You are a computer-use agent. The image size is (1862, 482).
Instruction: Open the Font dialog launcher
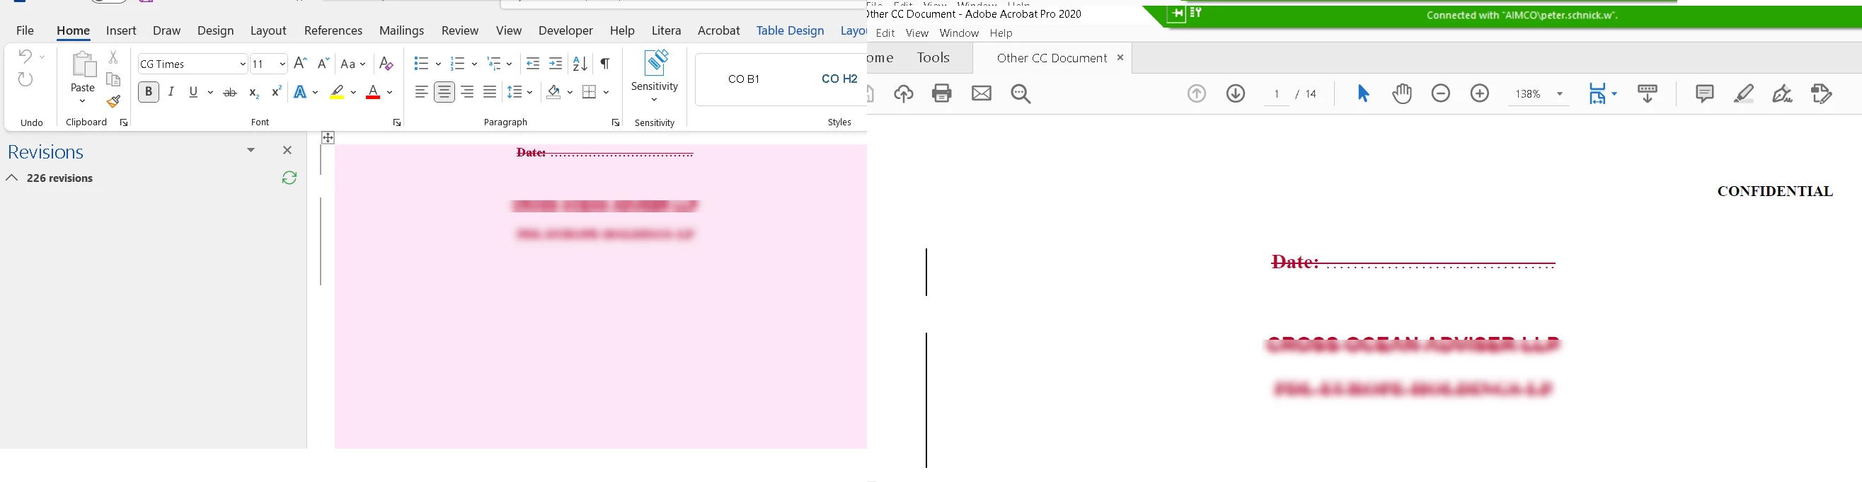click(397, 123)
